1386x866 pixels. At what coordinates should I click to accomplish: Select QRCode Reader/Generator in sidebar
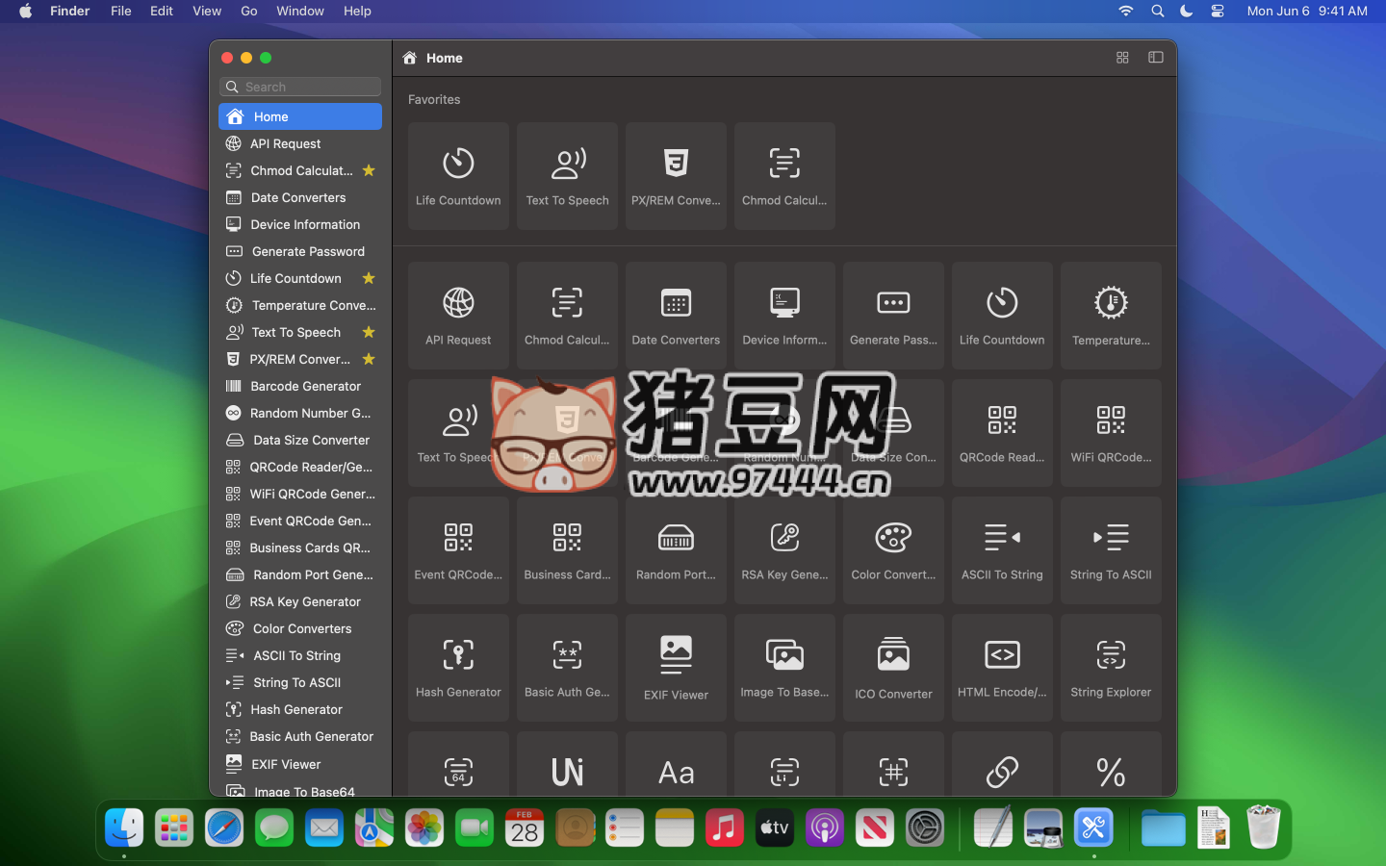[x=300, y=467]
